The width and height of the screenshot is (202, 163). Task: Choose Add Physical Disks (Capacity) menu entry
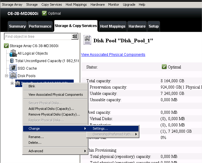[55, 109]
